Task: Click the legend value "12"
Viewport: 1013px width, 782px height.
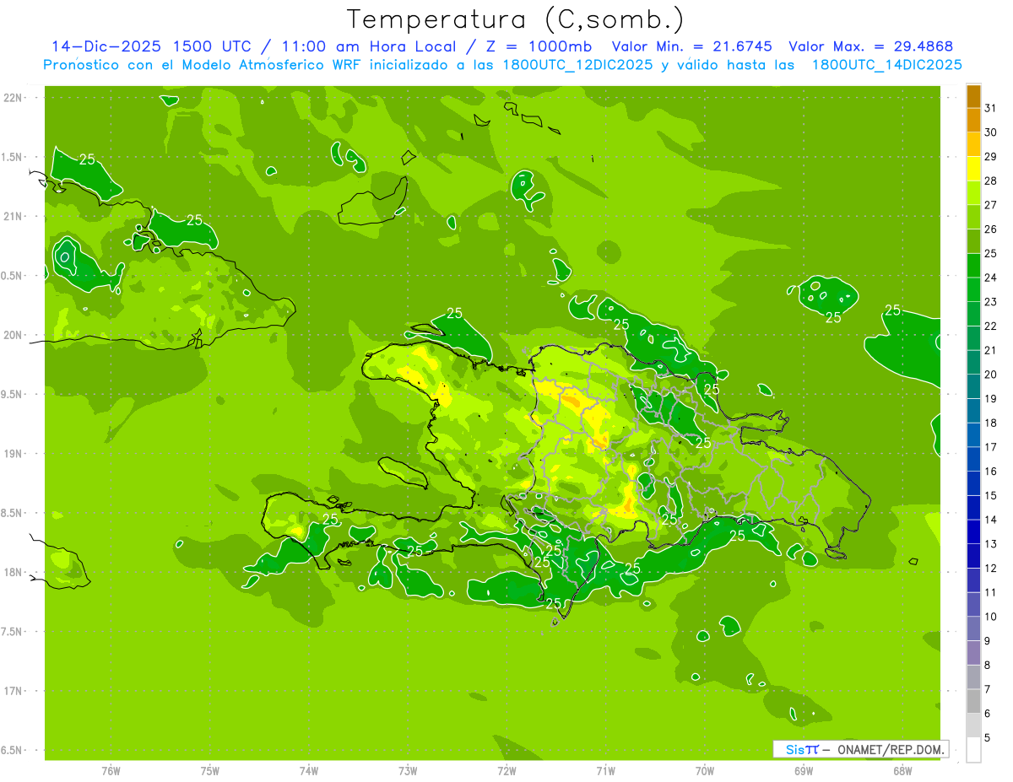Action: [x=991, y=568]
